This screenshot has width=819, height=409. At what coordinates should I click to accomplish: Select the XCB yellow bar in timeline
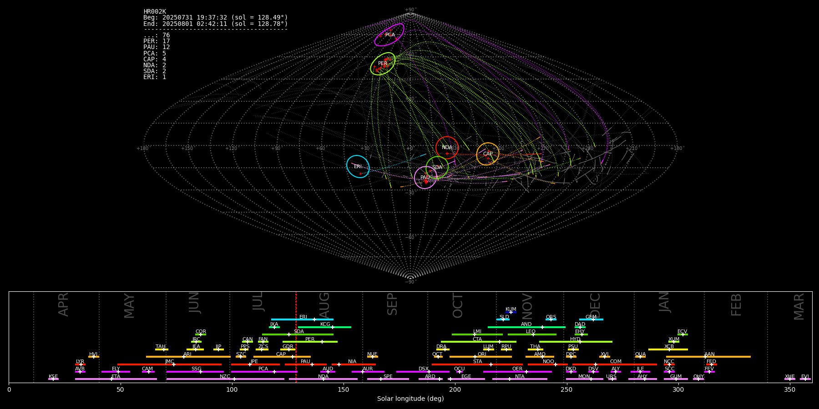click(668, 349)
